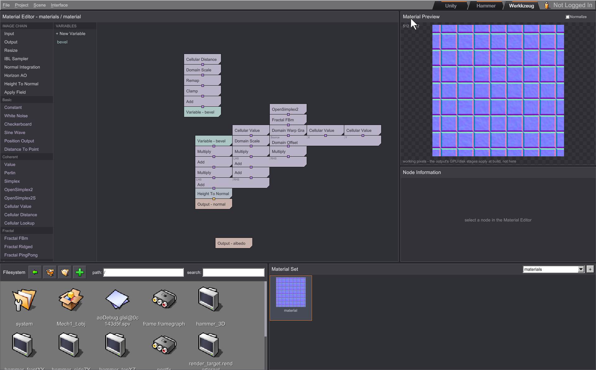Open the Project menu

click(21, 5)
